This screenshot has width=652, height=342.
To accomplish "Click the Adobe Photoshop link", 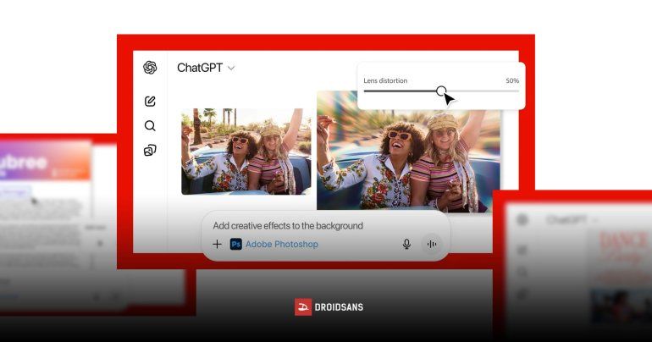I will [x=282, y=244].
